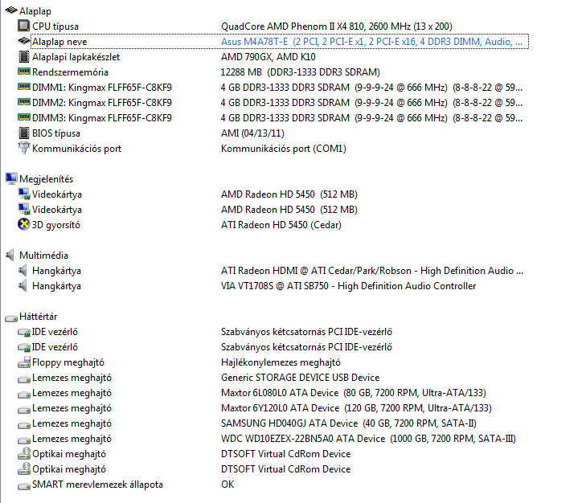
Task: Click the VIA VT1708S sound card entry
Action: click(x=348, y=286)
